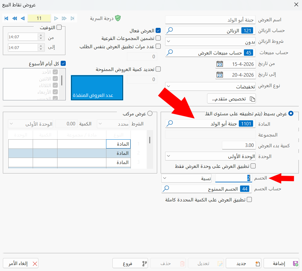Select the عرض مركب compound offer radio
Screen dimensions: 302x271
click(150, 114)
